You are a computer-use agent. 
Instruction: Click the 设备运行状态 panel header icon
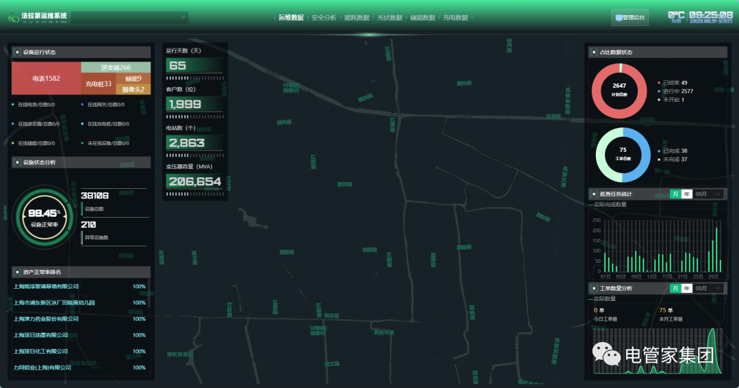pyautogui.click(x=18, y=52)
